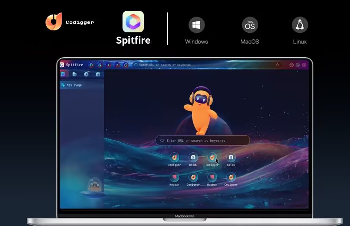This screenshot has width=350, height=226.
Task: Click the Spitfire heading text below app icon
Action: coord(133,41)
